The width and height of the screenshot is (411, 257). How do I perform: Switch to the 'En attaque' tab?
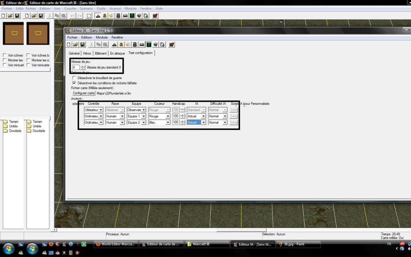coord(118,53)
